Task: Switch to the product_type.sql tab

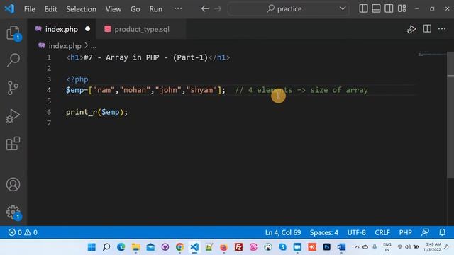Action: (142, 29)
